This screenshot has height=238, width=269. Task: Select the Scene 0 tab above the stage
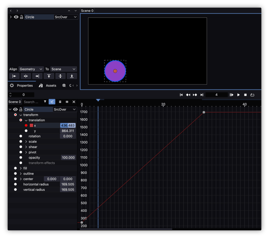pyautogui.click(x=87, y=10)
